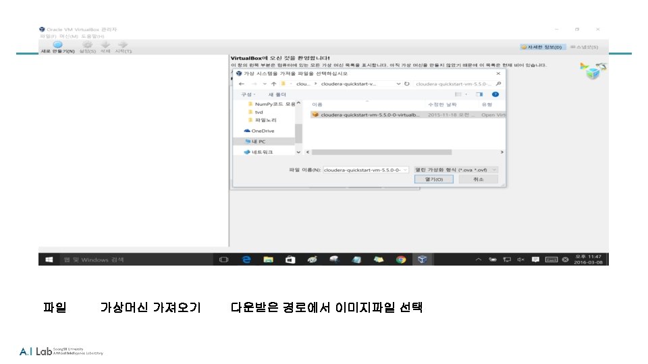The image size is (648, 364).
Task: Click the search magnifier icon
Action: coord(498,84)
